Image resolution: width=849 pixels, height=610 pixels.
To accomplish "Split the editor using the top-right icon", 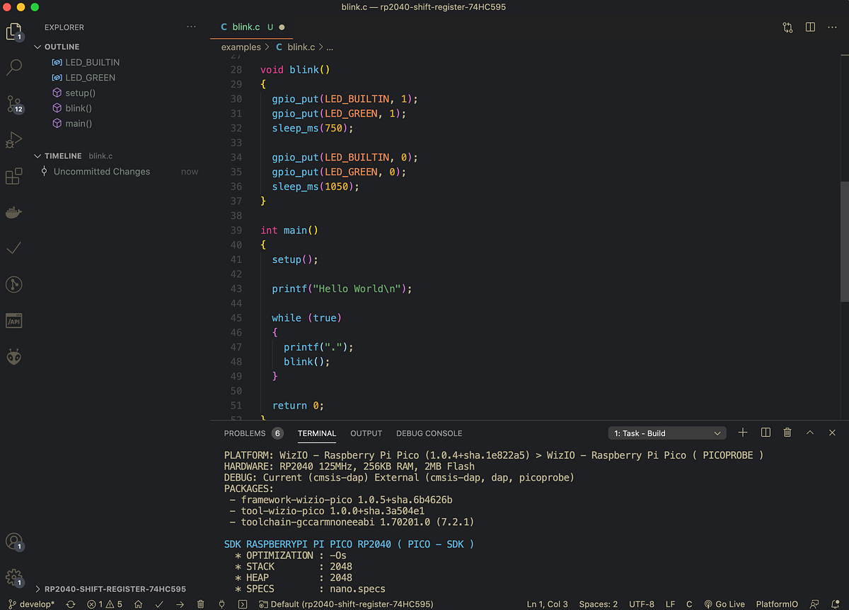I will (809, 26).
